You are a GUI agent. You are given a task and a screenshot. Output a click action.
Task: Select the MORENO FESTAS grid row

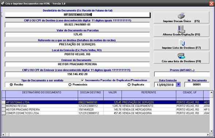106,106
